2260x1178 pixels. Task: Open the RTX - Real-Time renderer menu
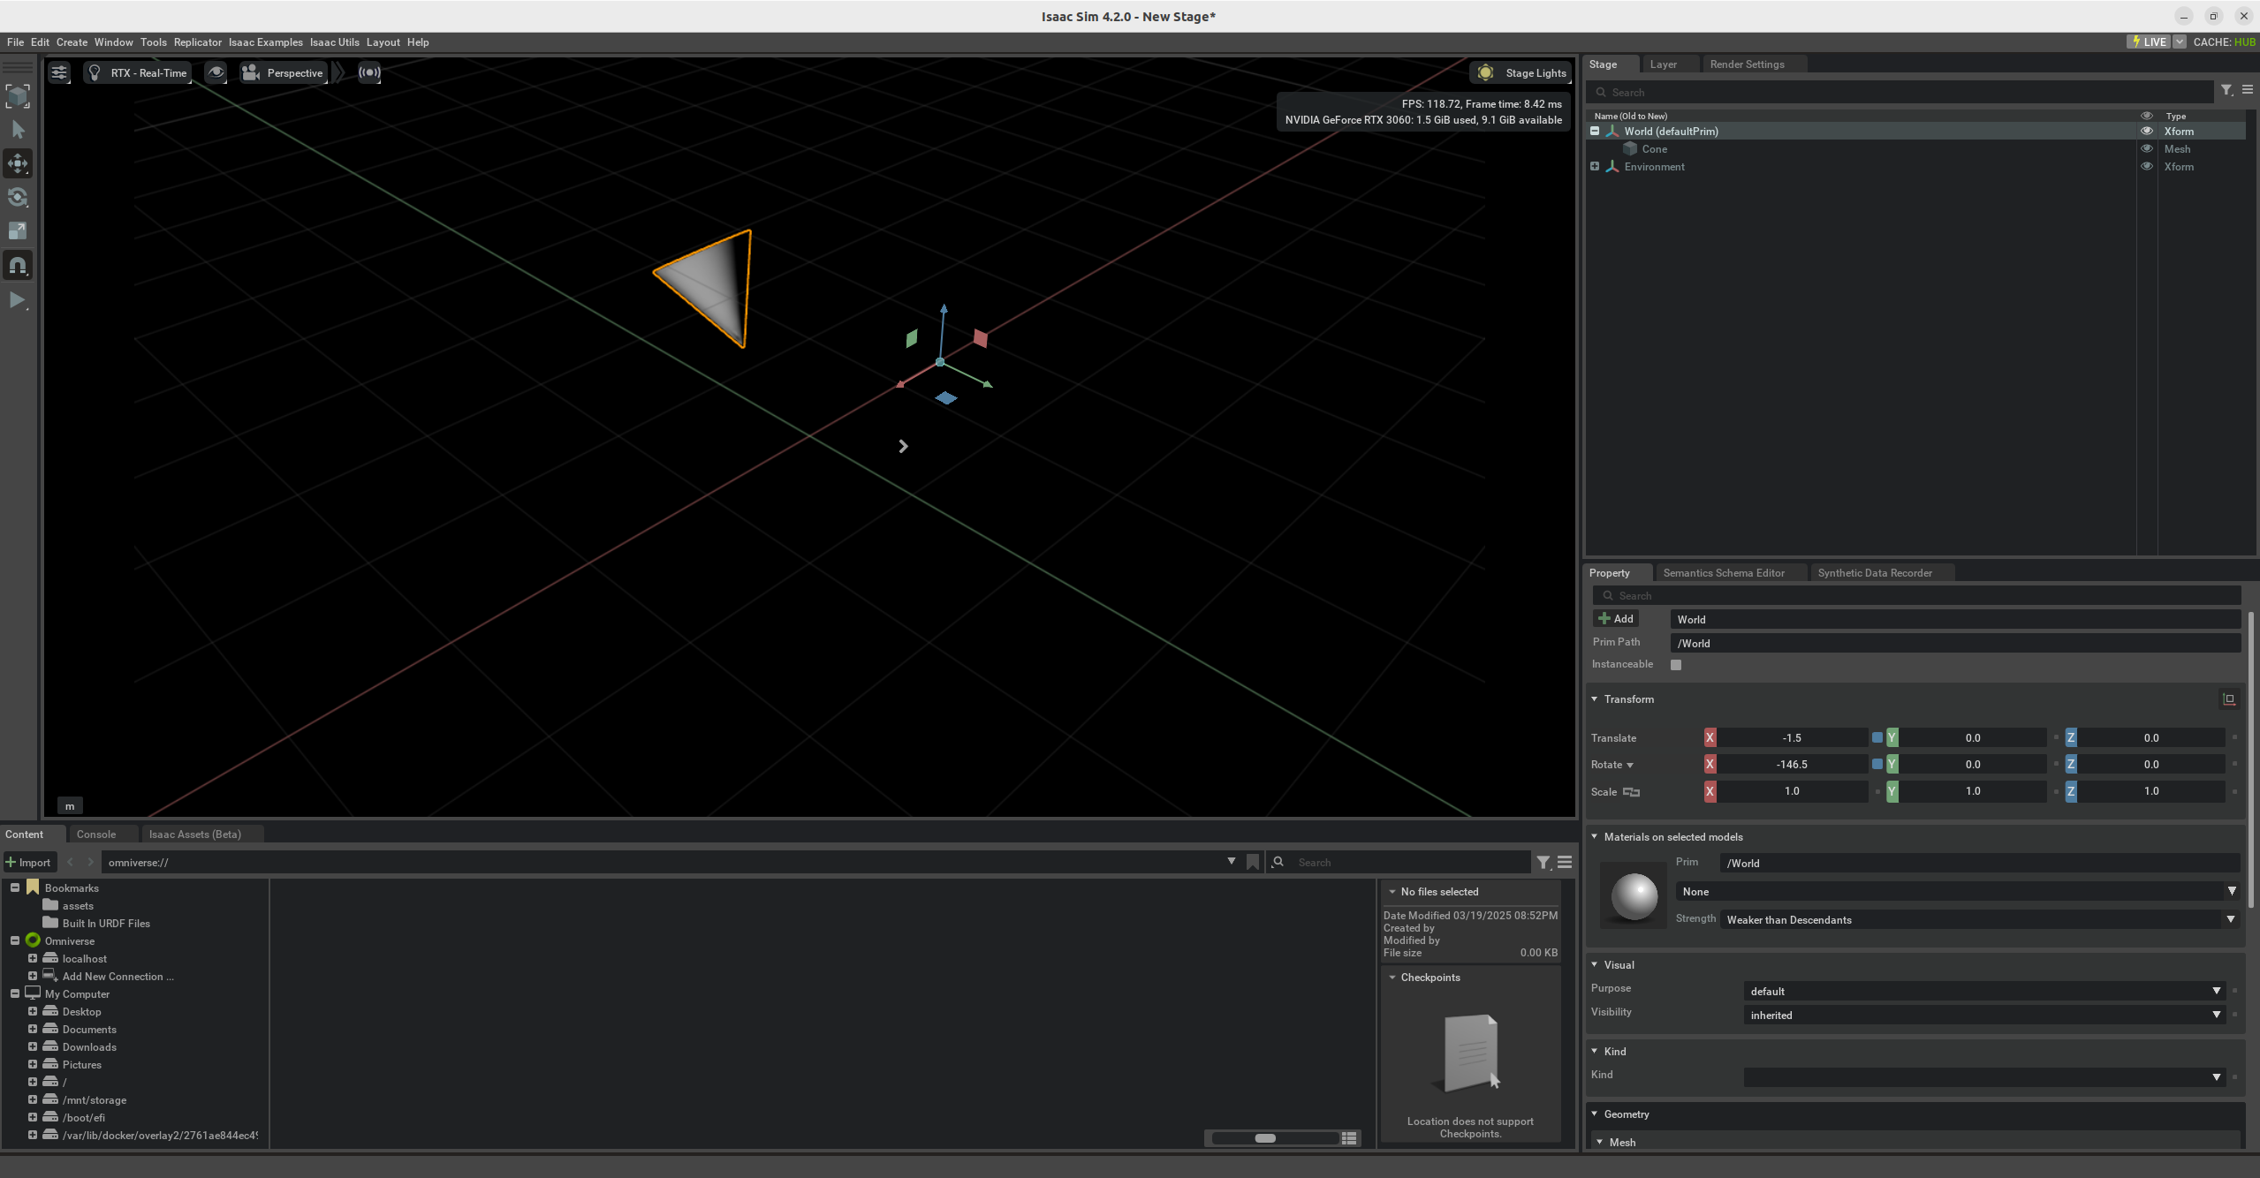pos(138,73)
